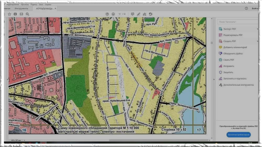Collapse the right tools pane arrow
262x147 pixels.
[x=214, y=79]
